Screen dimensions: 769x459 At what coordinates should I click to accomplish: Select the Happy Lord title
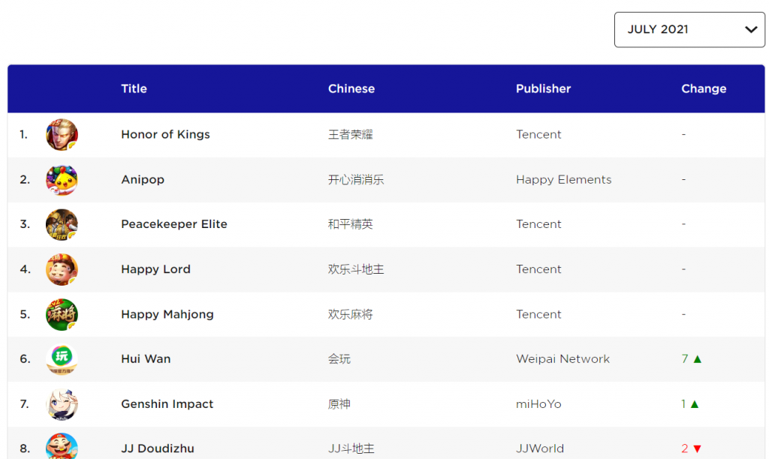pyautogui.click(x=156, y=269)
